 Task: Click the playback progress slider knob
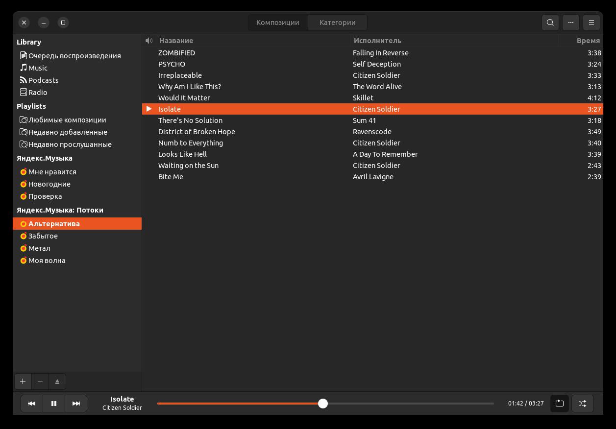(x=322, y=404)
